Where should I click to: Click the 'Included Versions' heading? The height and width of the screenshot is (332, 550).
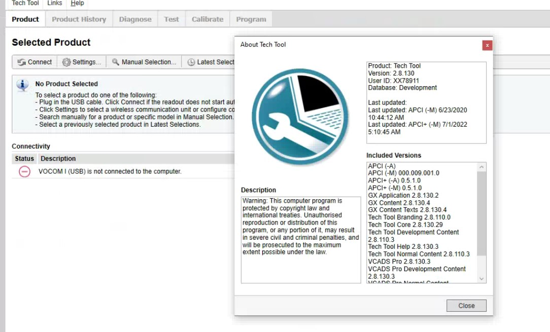pyautogui.click(x=394, y=155)
